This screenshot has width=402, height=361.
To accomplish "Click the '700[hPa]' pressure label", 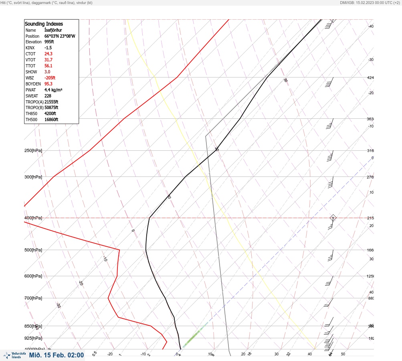I will (33, 298).
